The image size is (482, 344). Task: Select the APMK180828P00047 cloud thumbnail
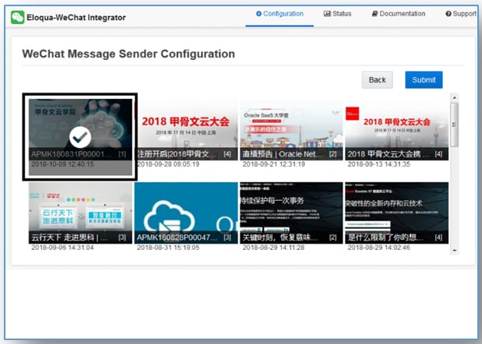[186, 212]
